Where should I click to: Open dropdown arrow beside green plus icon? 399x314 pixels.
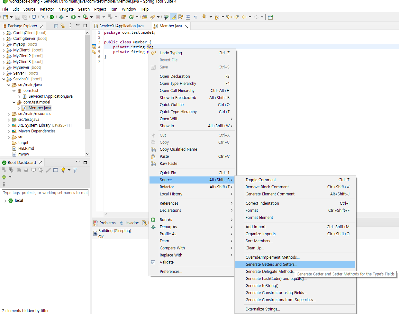10,177
